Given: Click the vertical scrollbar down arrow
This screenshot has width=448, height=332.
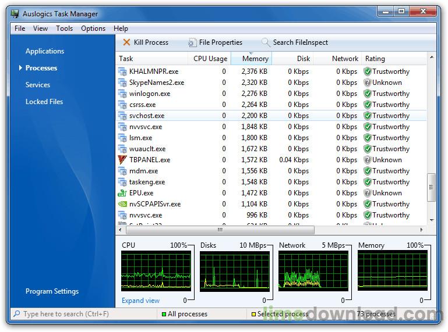Looking at the screenshot, I should pyautogui.click(x=432, y=220).
